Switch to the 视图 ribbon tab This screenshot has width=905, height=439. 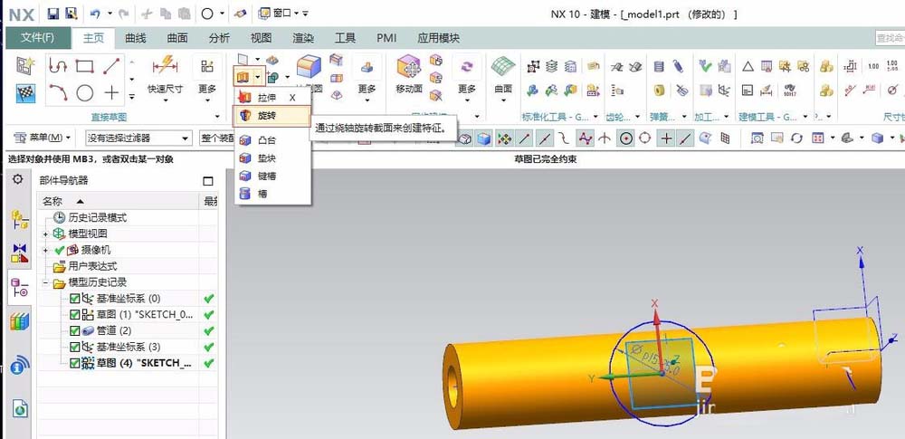pyautogui.click(x=261, y=39)
